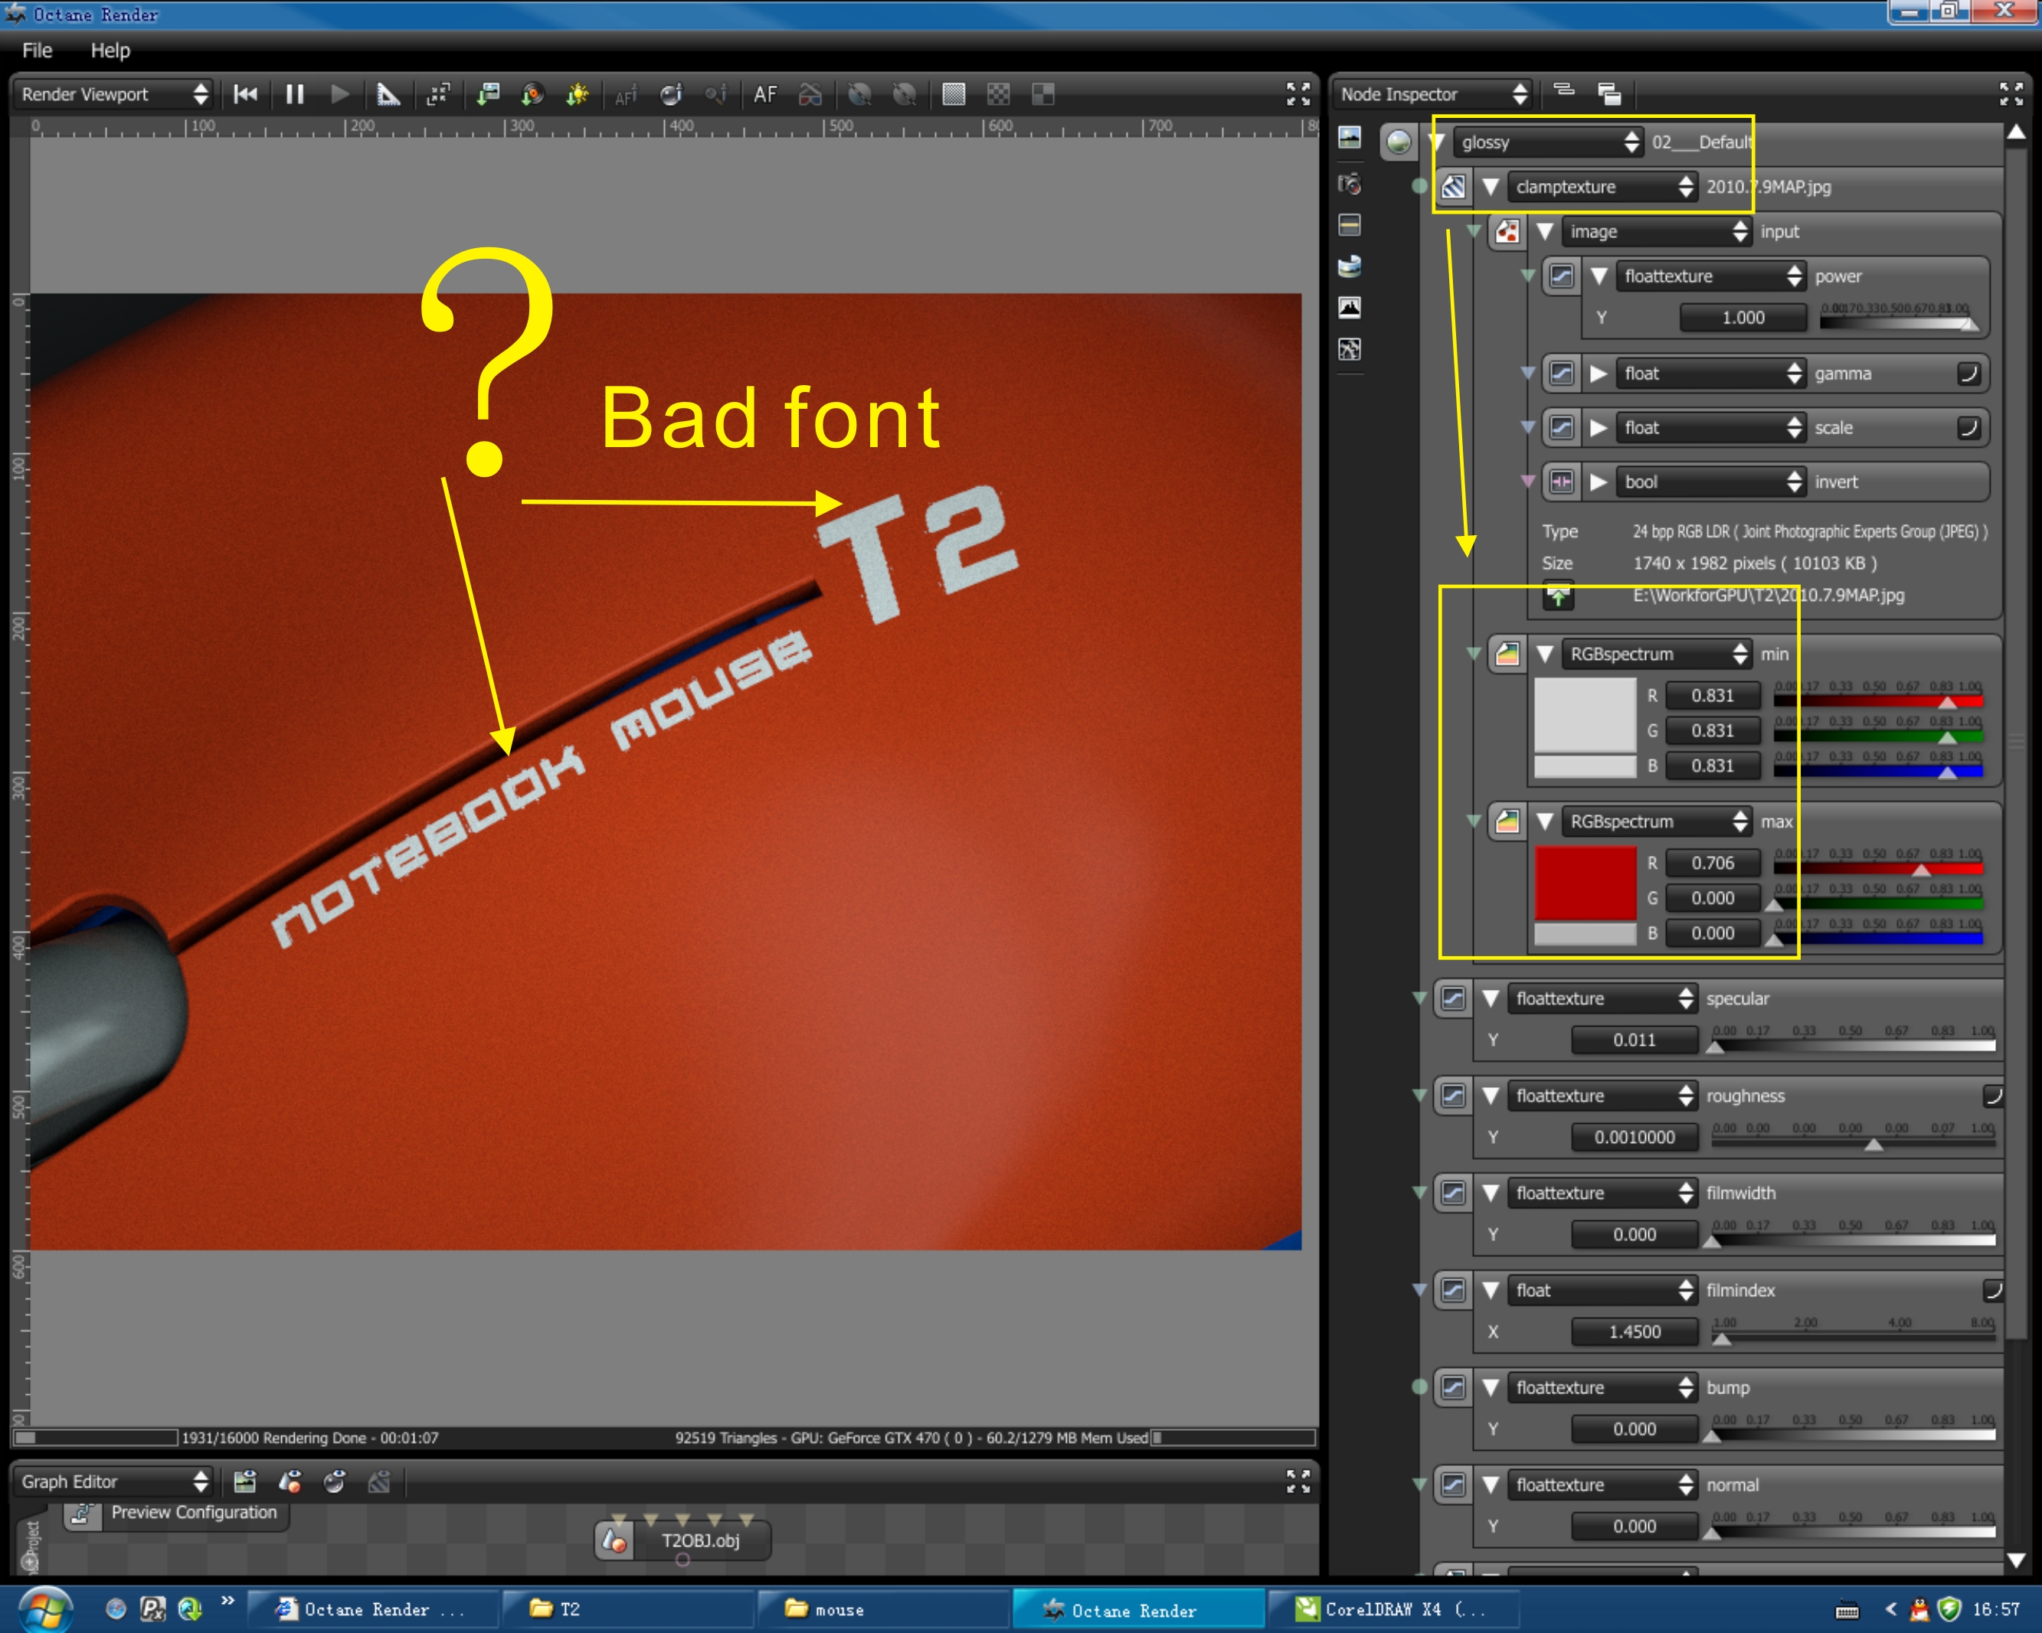This screenshot has width=2042, height=1633.
Task: Click the T2OBJ.obj node in Graph Editor
Action: pos(699,1541)
